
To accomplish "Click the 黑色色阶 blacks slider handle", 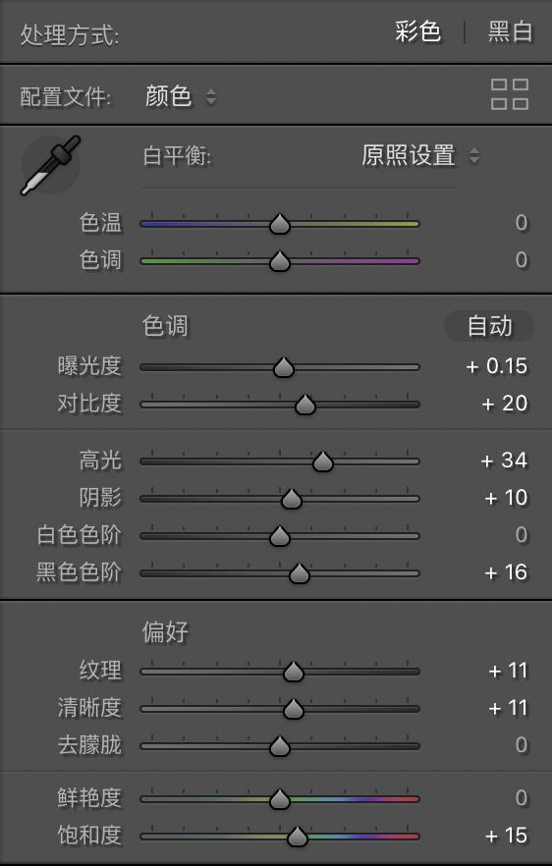I will point(299,573).
